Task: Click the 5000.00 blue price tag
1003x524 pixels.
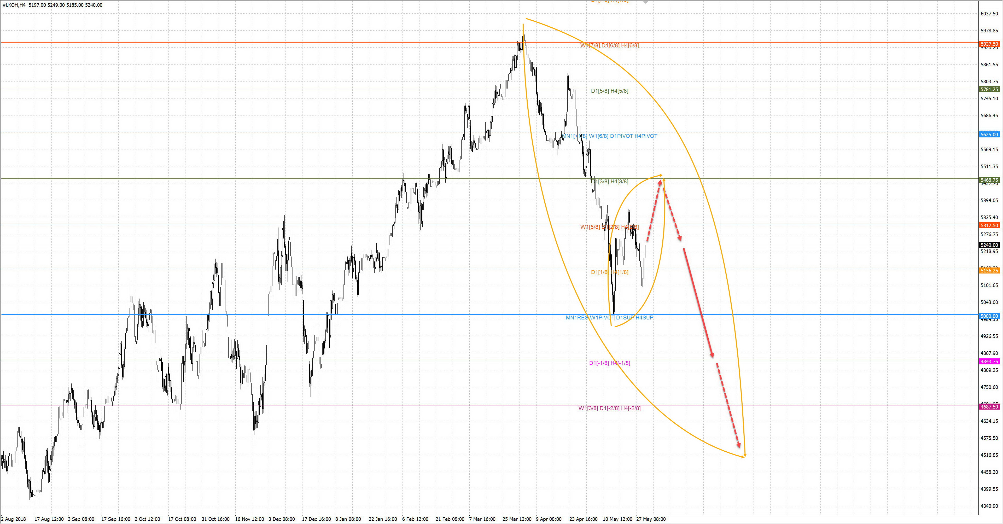Action: pyautogui.click(x=989, y=316)
